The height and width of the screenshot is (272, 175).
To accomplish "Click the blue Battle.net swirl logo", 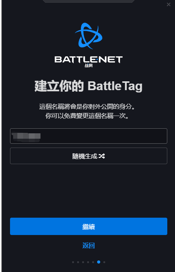I will [89, 36].
